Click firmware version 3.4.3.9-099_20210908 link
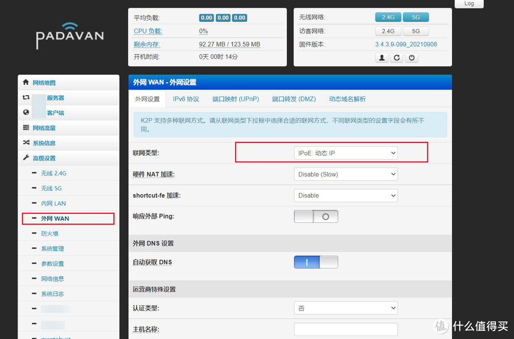 click(406, 44)
